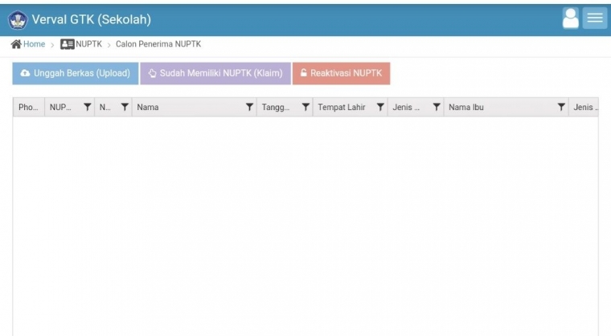Open filter for Tanggal column
This screenshot has height=336, width=611.
tap(305, 108)
